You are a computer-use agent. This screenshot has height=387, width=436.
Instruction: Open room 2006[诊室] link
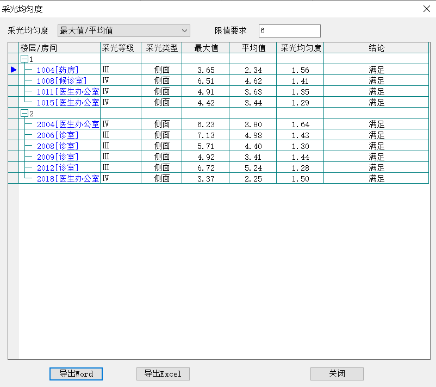[58, 135]
